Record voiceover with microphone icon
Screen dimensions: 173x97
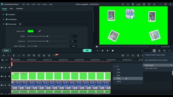133,56
